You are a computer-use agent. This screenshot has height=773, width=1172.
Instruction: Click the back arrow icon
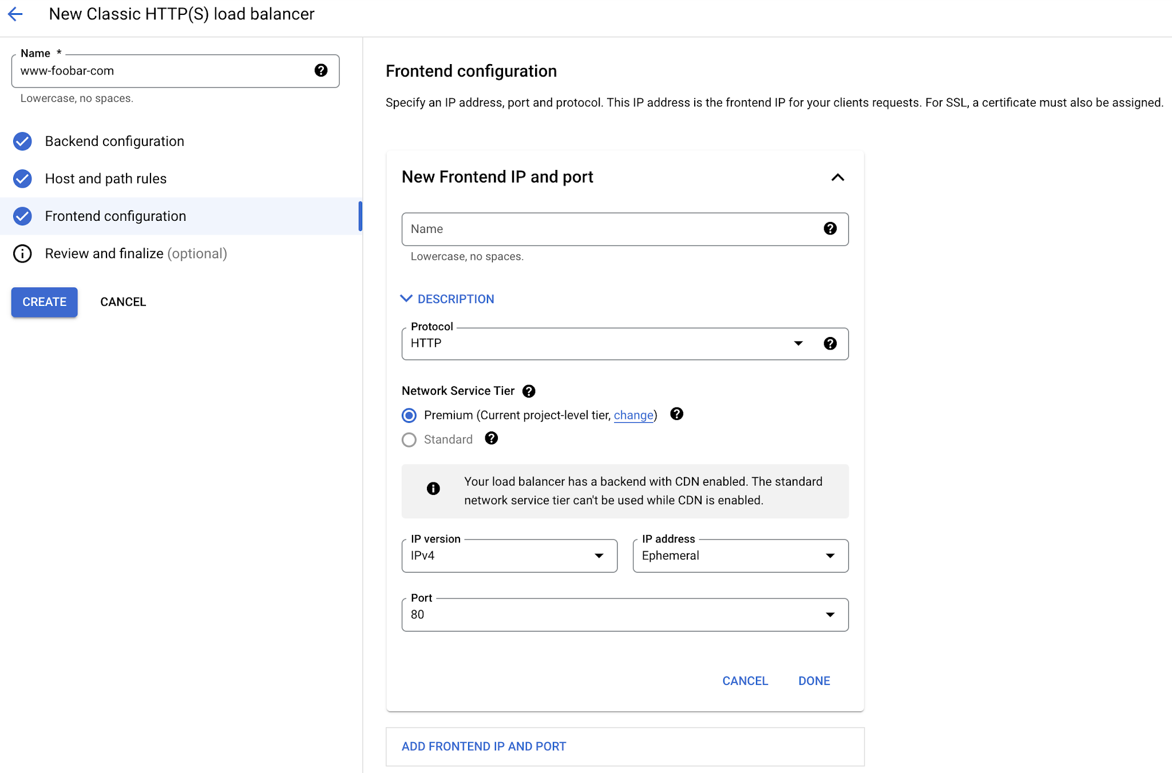coord(15,14)
